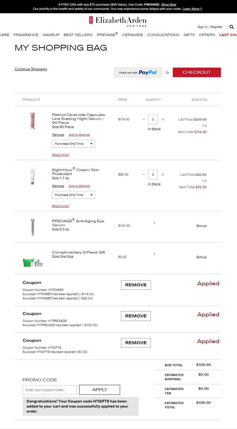Open the CONSULTATIONS menu

pyautogui.click(x=163, y=35)
